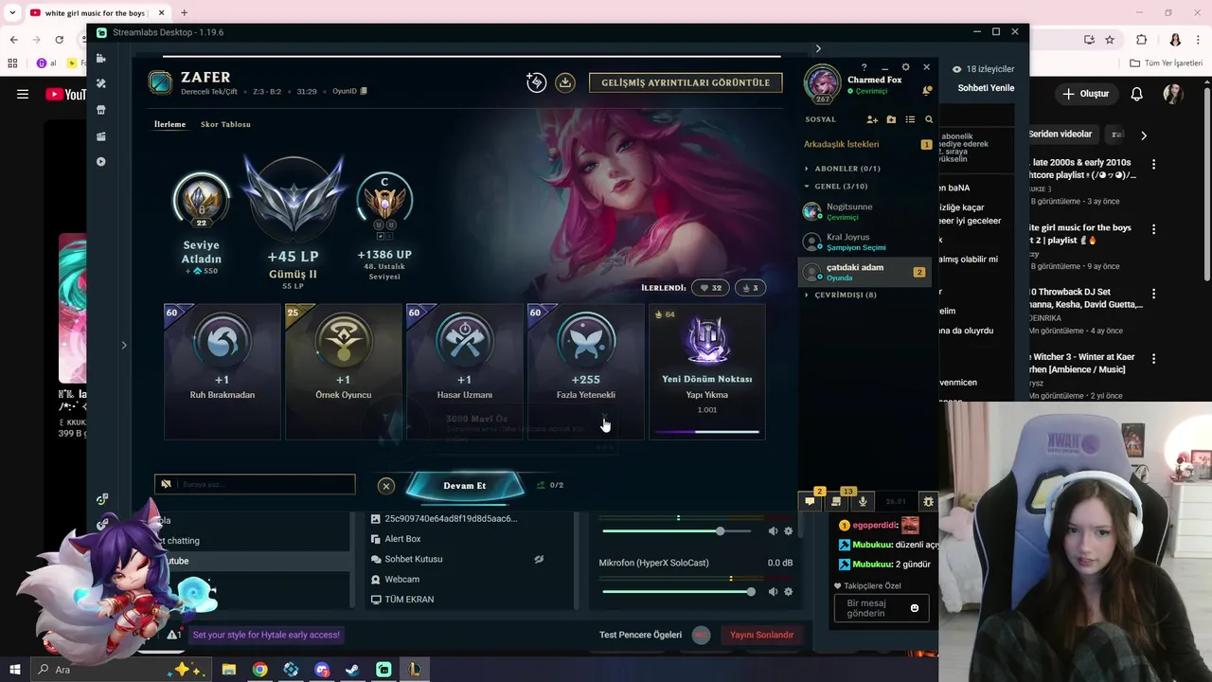Click the Microphone volume slider

679,592
